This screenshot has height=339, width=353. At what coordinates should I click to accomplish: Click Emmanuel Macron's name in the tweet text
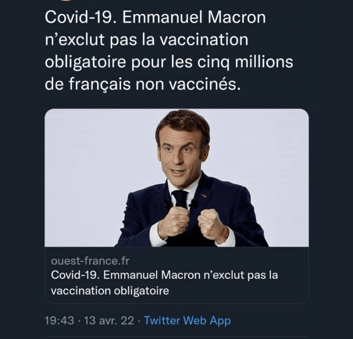pyautogui.click(x=194, y=18)
